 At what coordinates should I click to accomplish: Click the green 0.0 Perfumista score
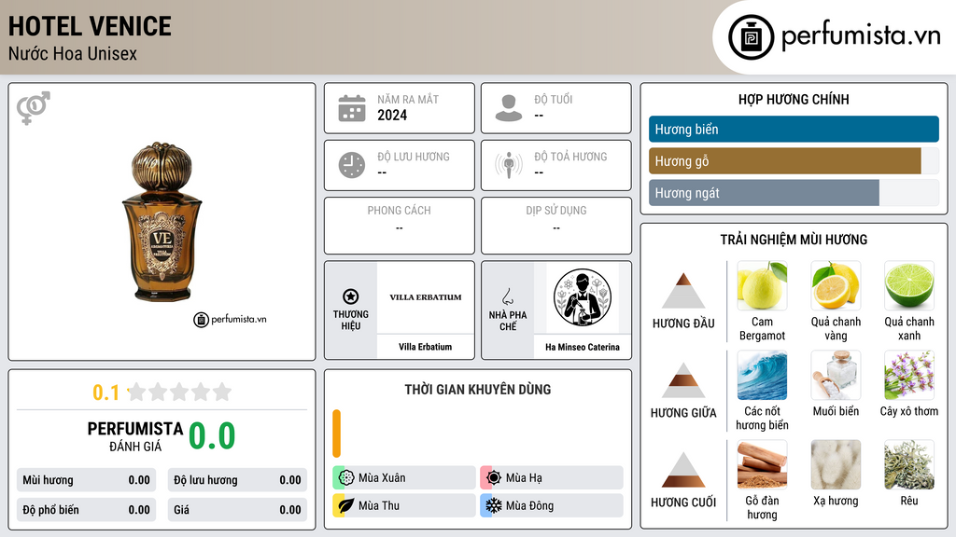[212, 435]
